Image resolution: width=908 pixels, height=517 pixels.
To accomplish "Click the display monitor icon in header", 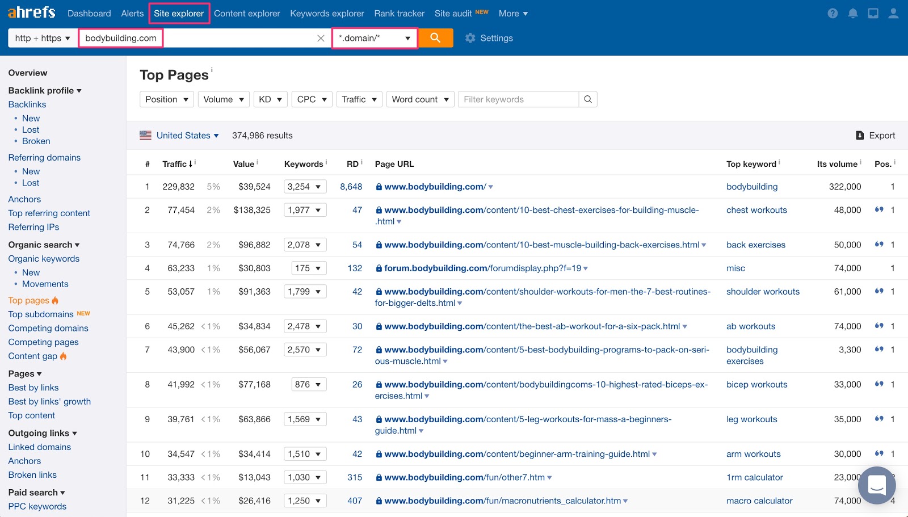I will pos(873,13).
